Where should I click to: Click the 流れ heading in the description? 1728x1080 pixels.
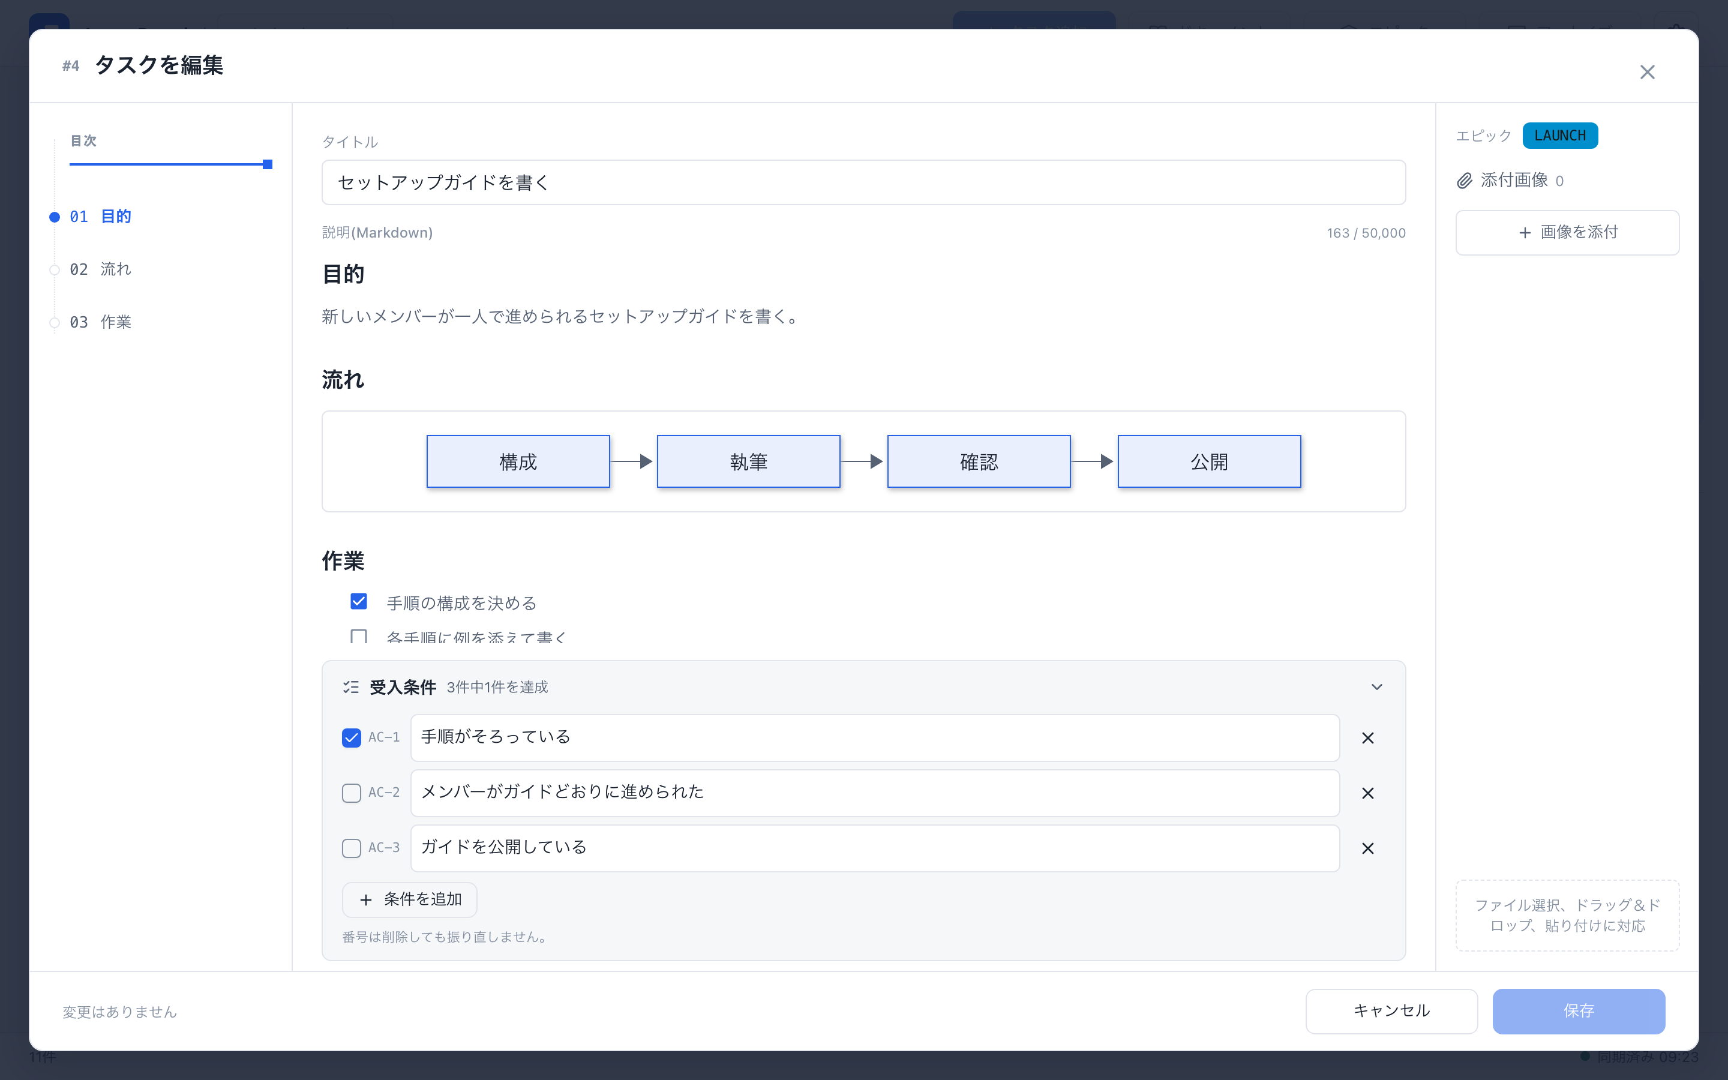coord(343,379)
